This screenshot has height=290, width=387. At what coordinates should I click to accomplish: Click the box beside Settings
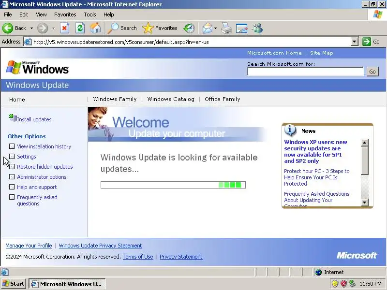tap(12, 156)
